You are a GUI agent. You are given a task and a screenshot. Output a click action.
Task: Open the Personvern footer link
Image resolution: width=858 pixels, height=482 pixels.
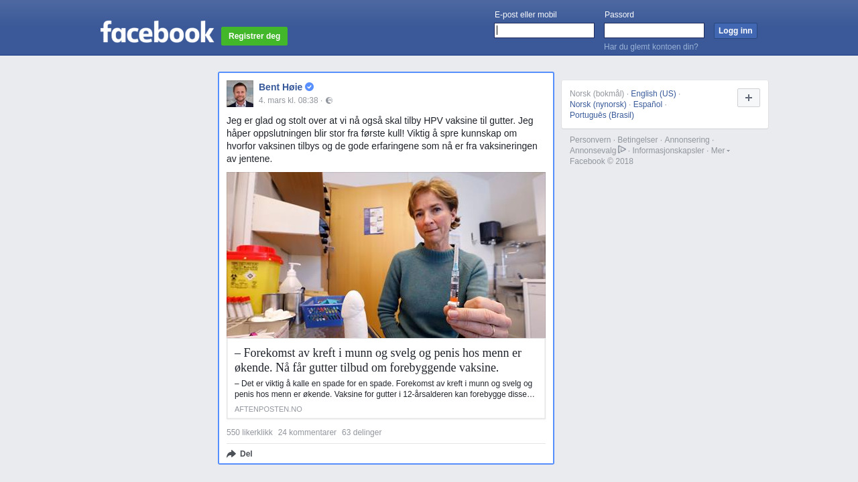(x=591, y=140)
